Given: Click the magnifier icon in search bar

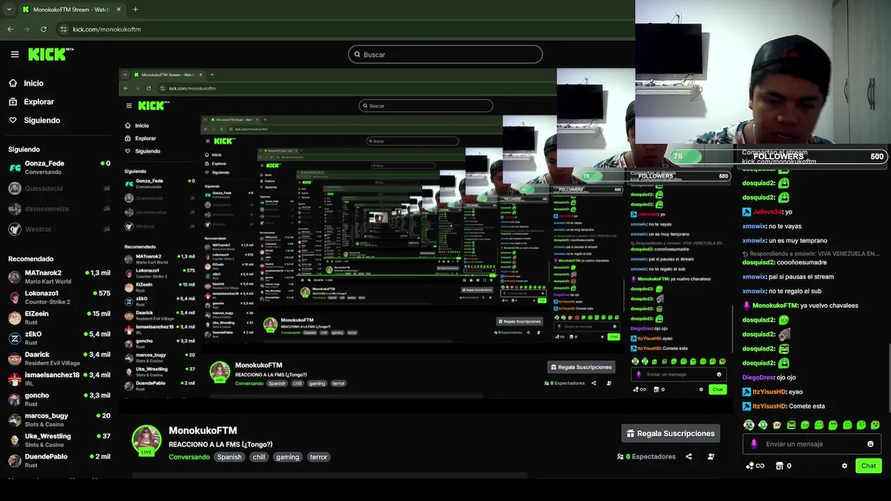Looking at the screenshot, I should click(x=357, y=54).
